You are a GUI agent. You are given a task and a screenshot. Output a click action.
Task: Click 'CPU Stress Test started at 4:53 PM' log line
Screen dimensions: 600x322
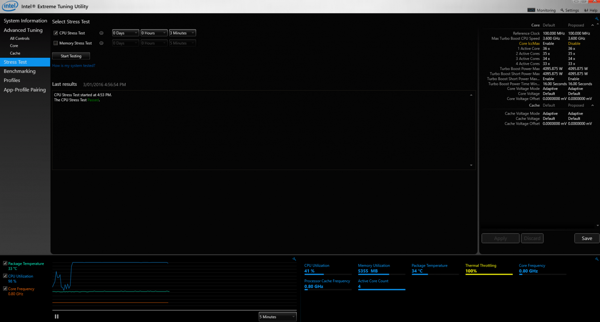[83, 95]
